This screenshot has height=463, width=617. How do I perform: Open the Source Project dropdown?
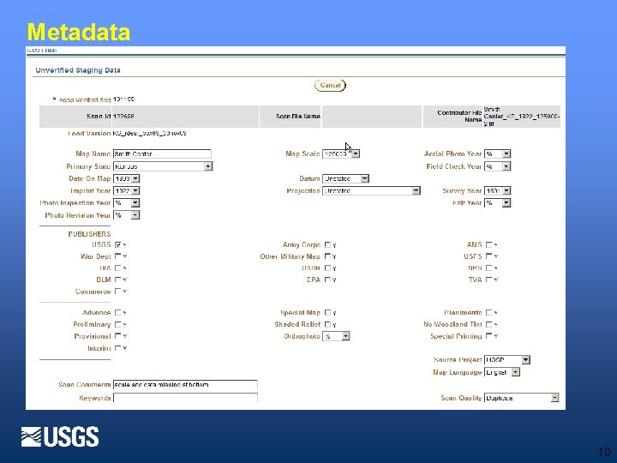click(x=507, y=360)
